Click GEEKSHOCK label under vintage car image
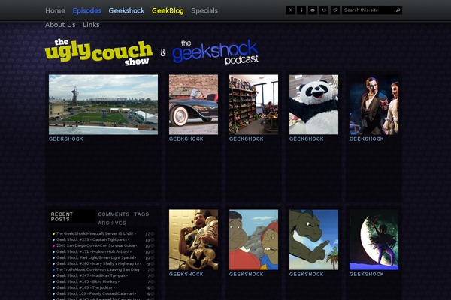451x300 pixels. click(186, 139)
